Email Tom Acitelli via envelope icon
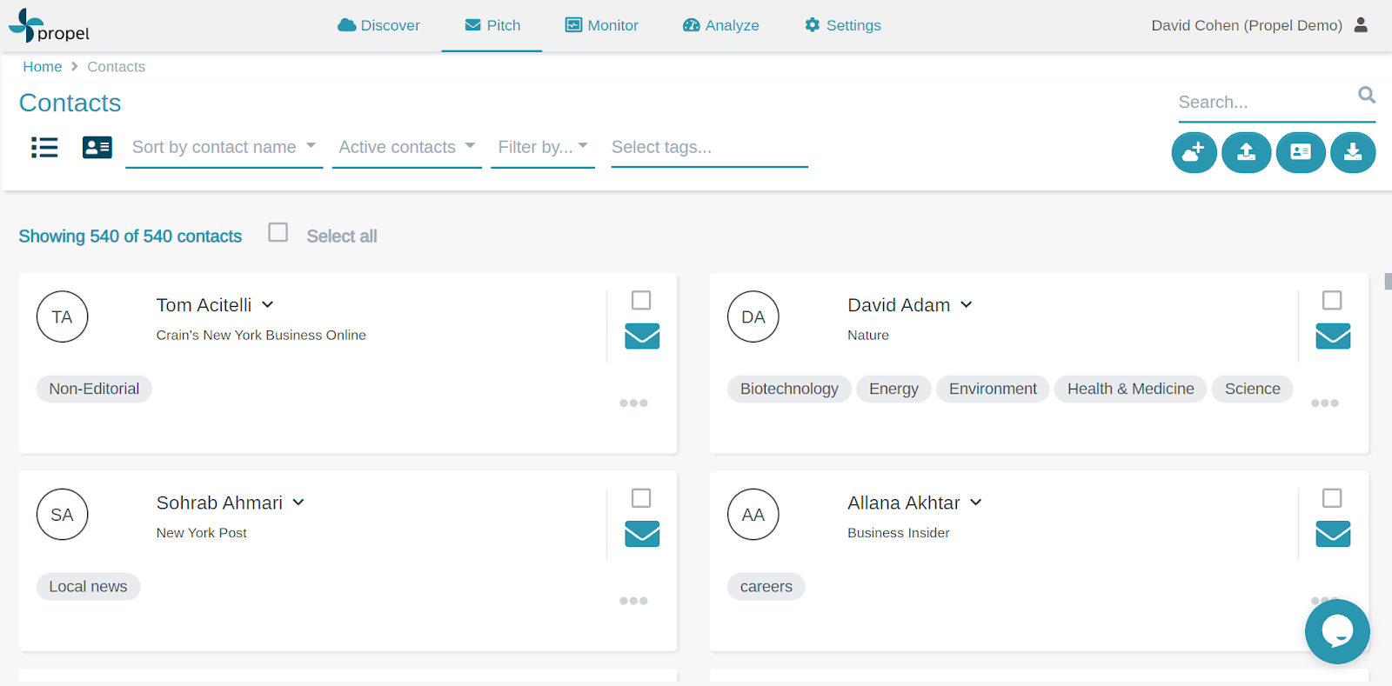This screenshot has width=1392, height=686. coord(642,336)
